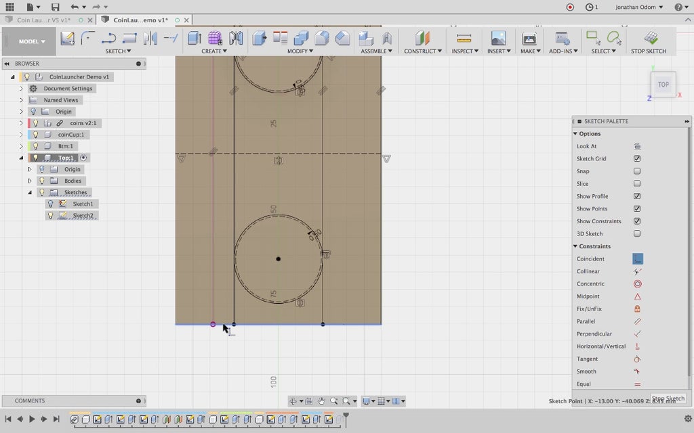Screen dimensions: 694x433
Task: Select the Tangent constraint icon
Action: click(x=637, y=359)
